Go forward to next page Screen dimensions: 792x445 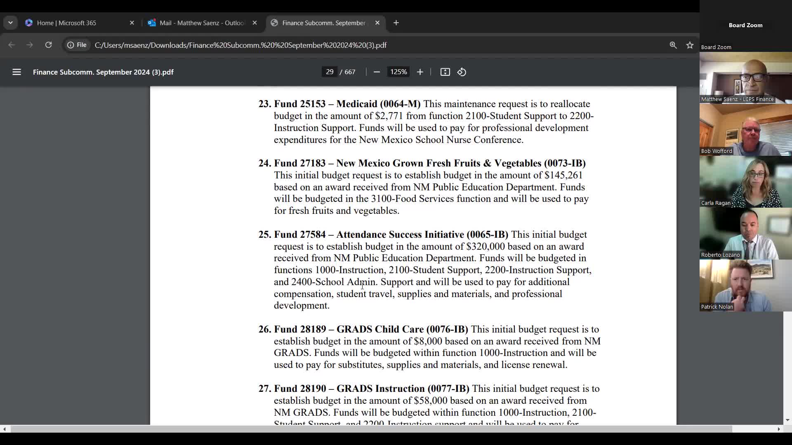(x=30, y=45)
